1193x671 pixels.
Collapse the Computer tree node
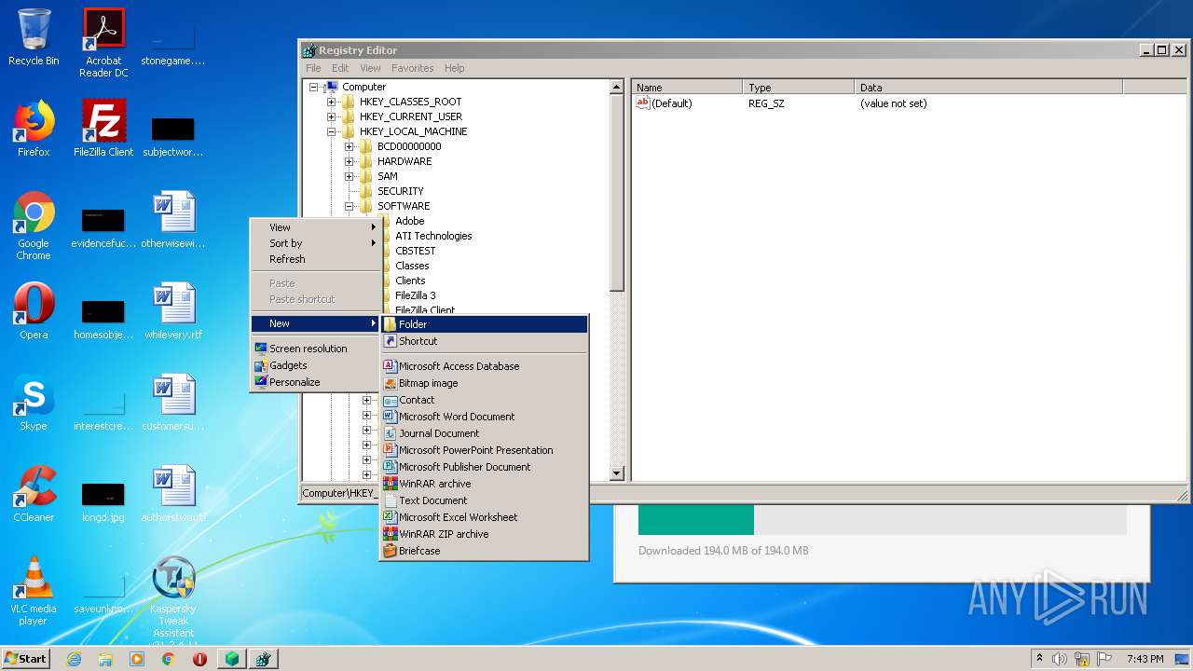pyautogui.click(x=313, y=87)
